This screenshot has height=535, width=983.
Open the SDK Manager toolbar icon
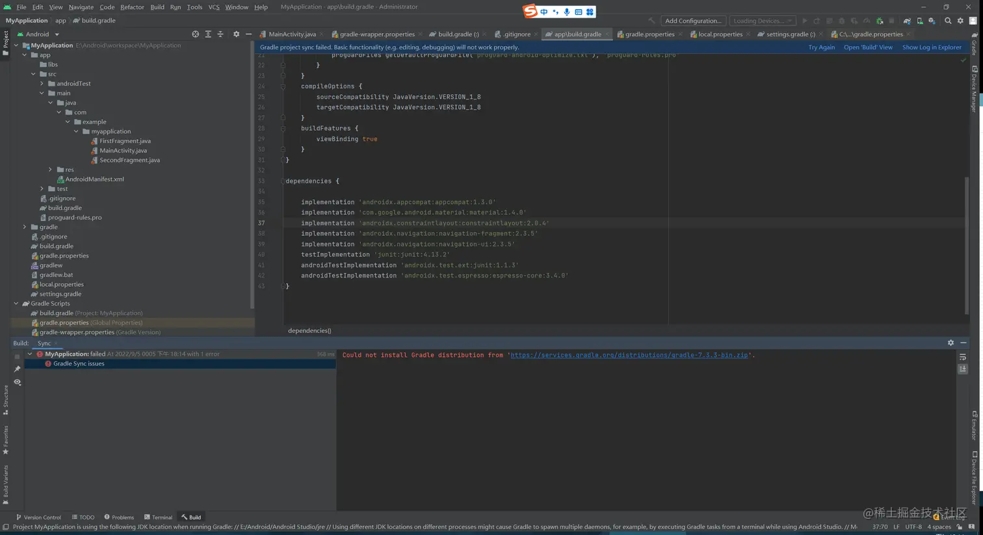pos(932,21)
